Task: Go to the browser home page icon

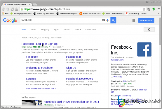Action: (17, 9)
